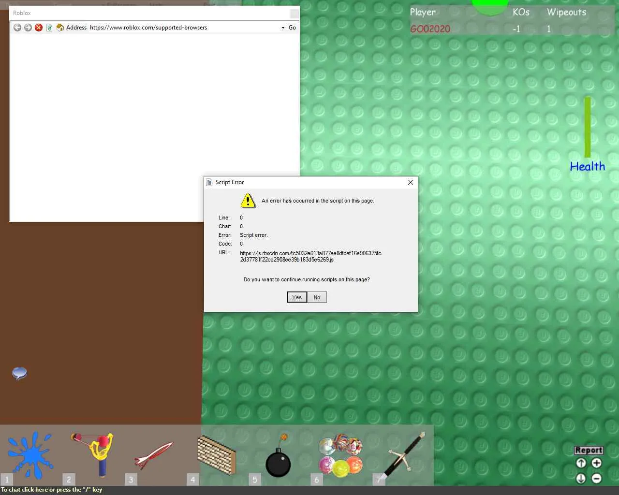
Task: Click the js.rbxcdn.com script URL text
Action: [310, 256]
